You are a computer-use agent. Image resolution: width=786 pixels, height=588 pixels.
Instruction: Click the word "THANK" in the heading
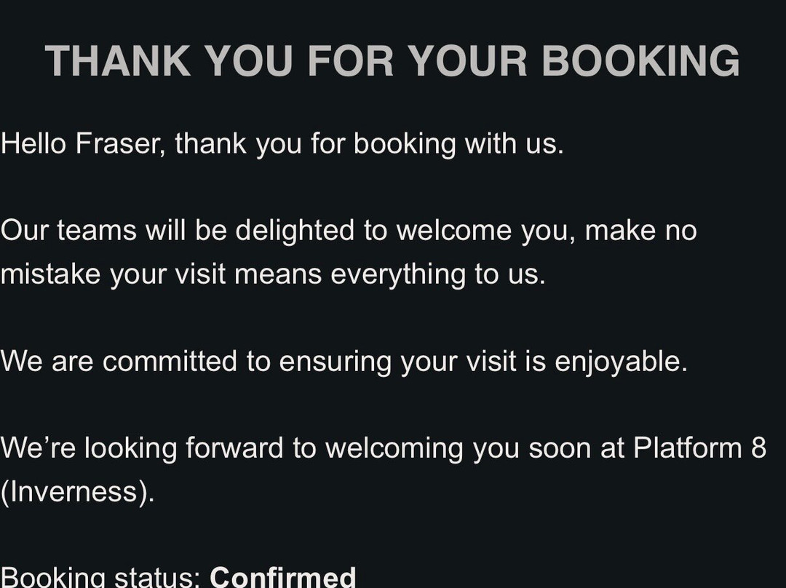[119, 60]
